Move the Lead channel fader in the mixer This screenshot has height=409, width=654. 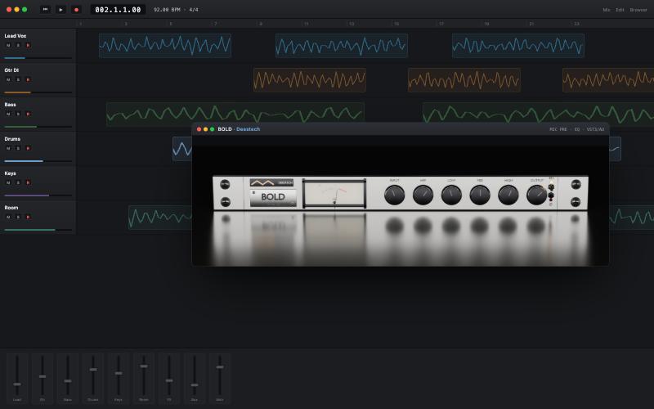(17, 384)
